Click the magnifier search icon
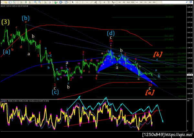 point(187,2)
